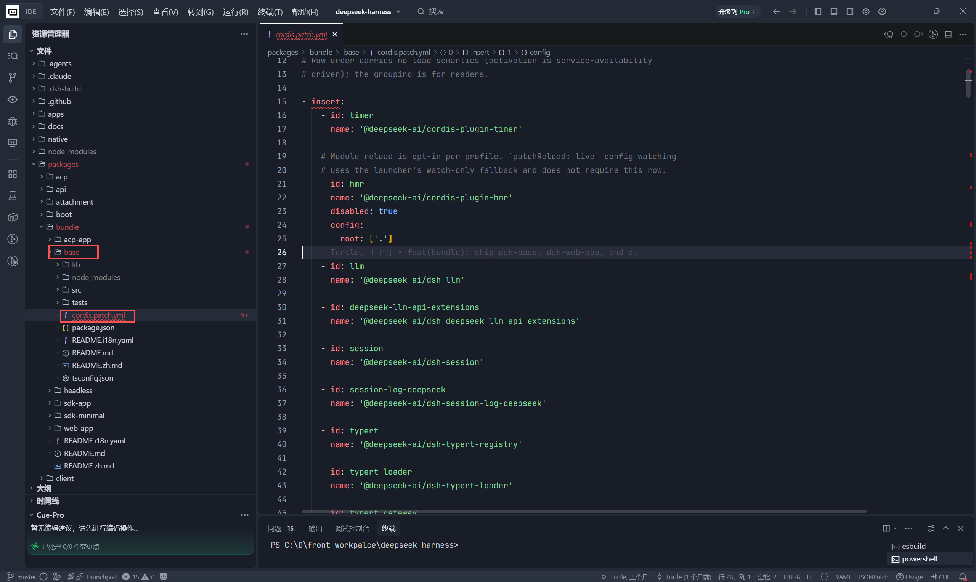This screenshot has width=976, height=582.
Task: Open the Extensions view icon
Action: [x=13, y=174]
